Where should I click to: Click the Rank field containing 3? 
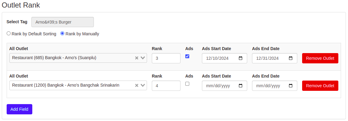(166, 58)
